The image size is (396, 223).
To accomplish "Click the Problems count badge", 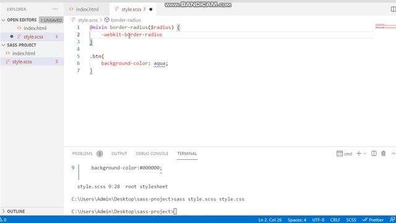I will point(100,154).
